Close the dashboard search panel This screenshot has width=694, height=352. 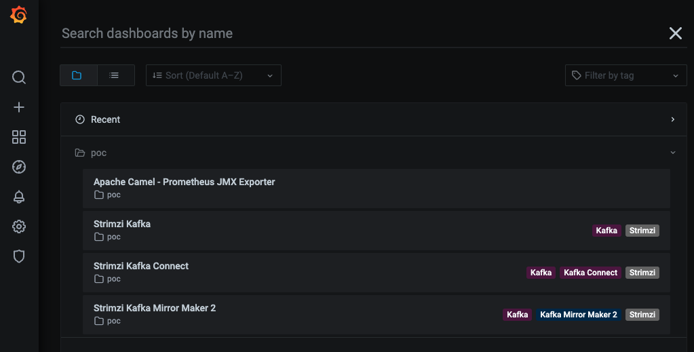[x=676, y=33]
